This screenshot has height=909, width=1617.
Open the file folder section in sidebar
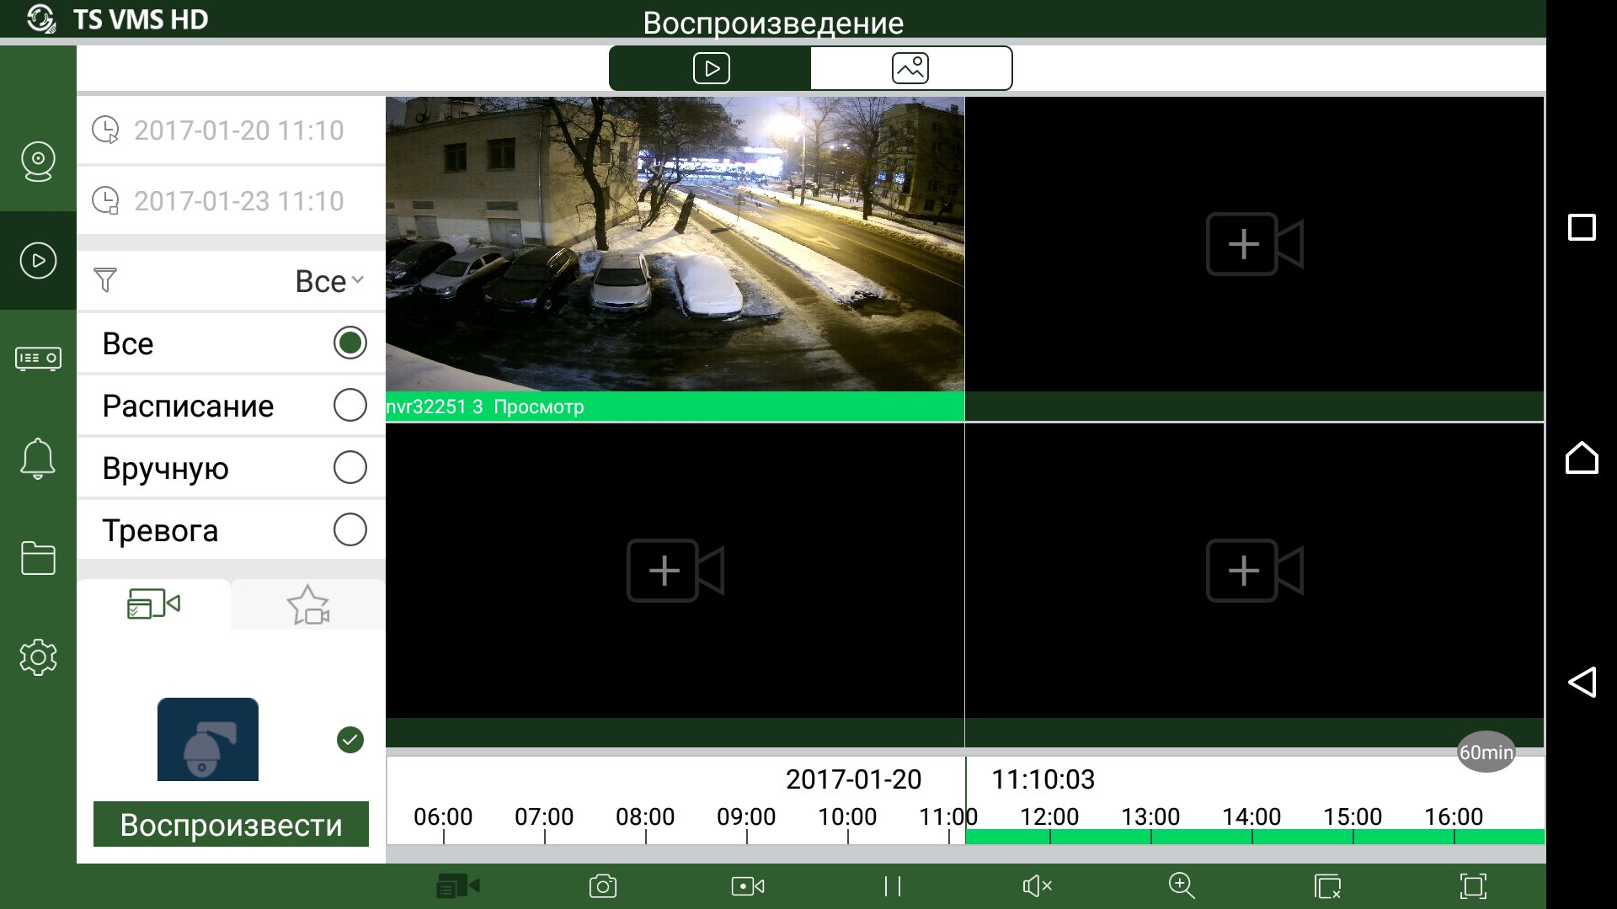[x=38, y=558]
